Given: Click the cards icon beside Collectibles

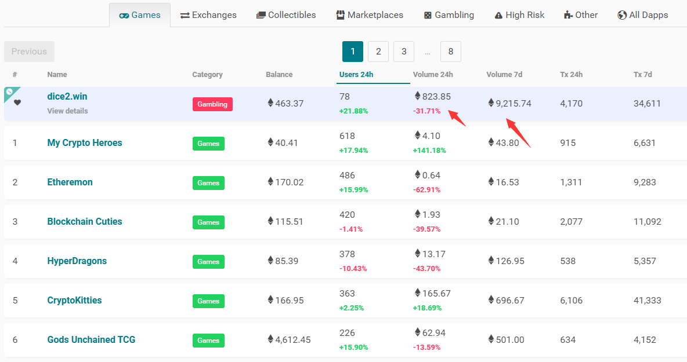Looking at the screenshot, I should (261, 16).
